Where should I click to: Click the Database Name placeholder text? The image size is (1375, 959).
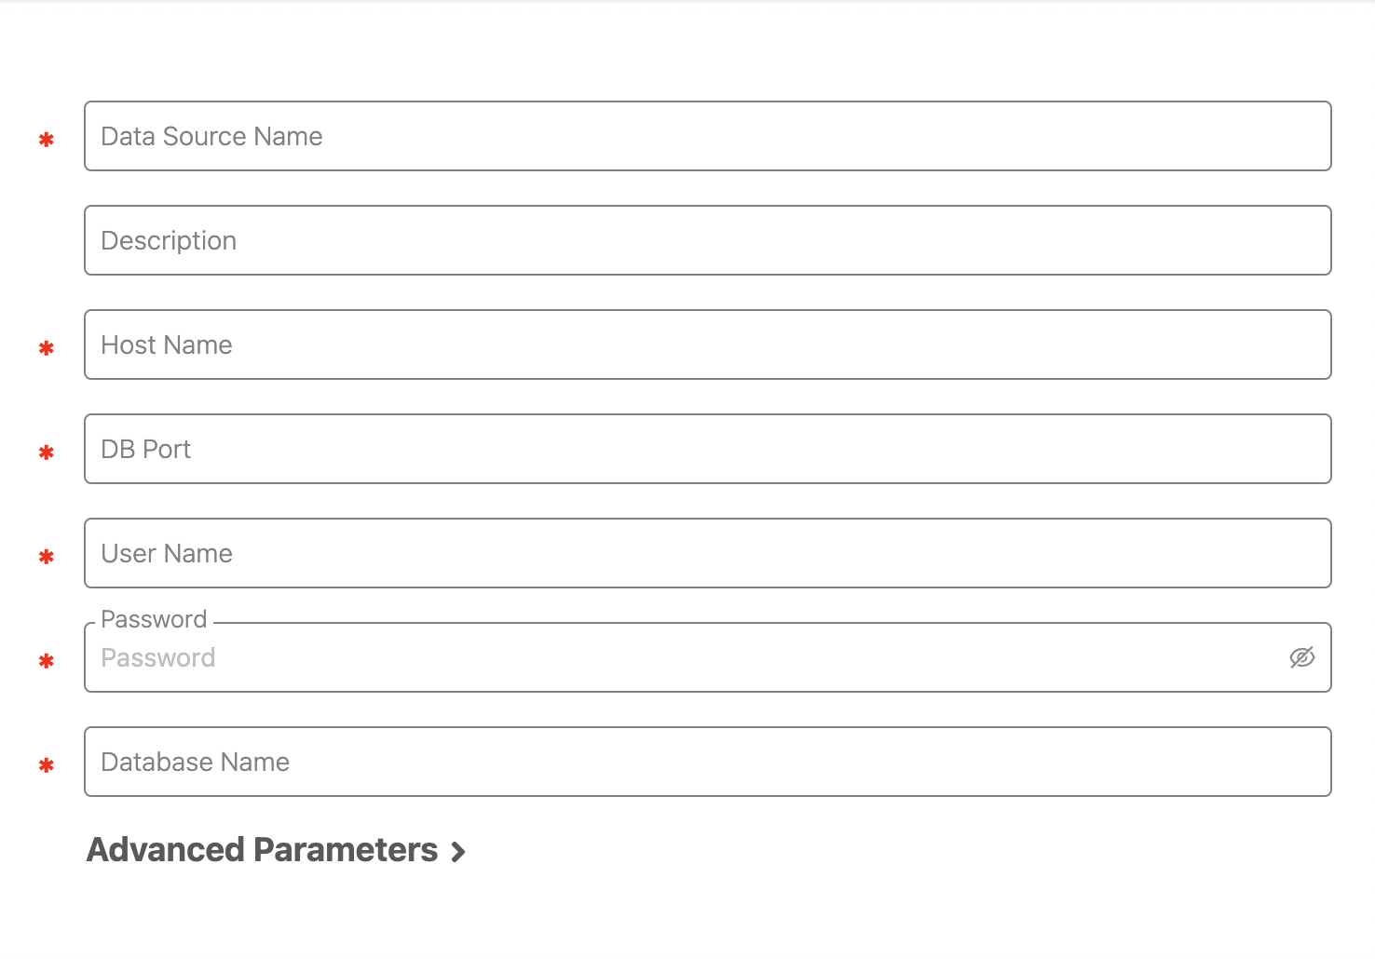coord(195,763)
